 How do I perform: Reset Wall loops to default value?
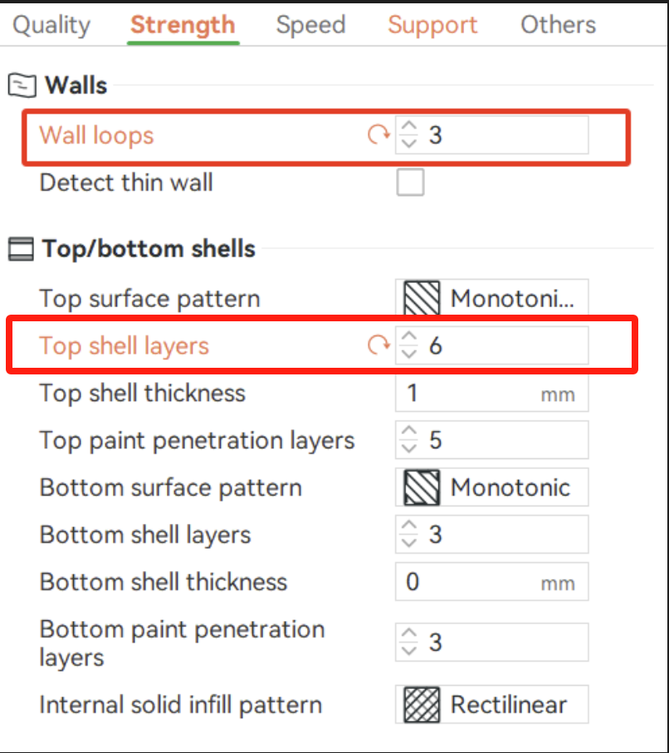click(x=379, y=134)
